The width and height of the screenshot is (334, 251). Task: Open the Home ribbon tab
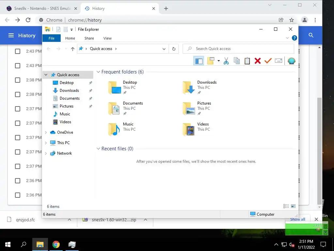[x=70, y=38]
